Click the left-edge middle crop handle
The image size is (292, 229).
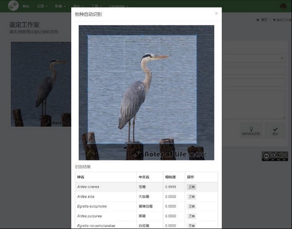pos(88,89)
